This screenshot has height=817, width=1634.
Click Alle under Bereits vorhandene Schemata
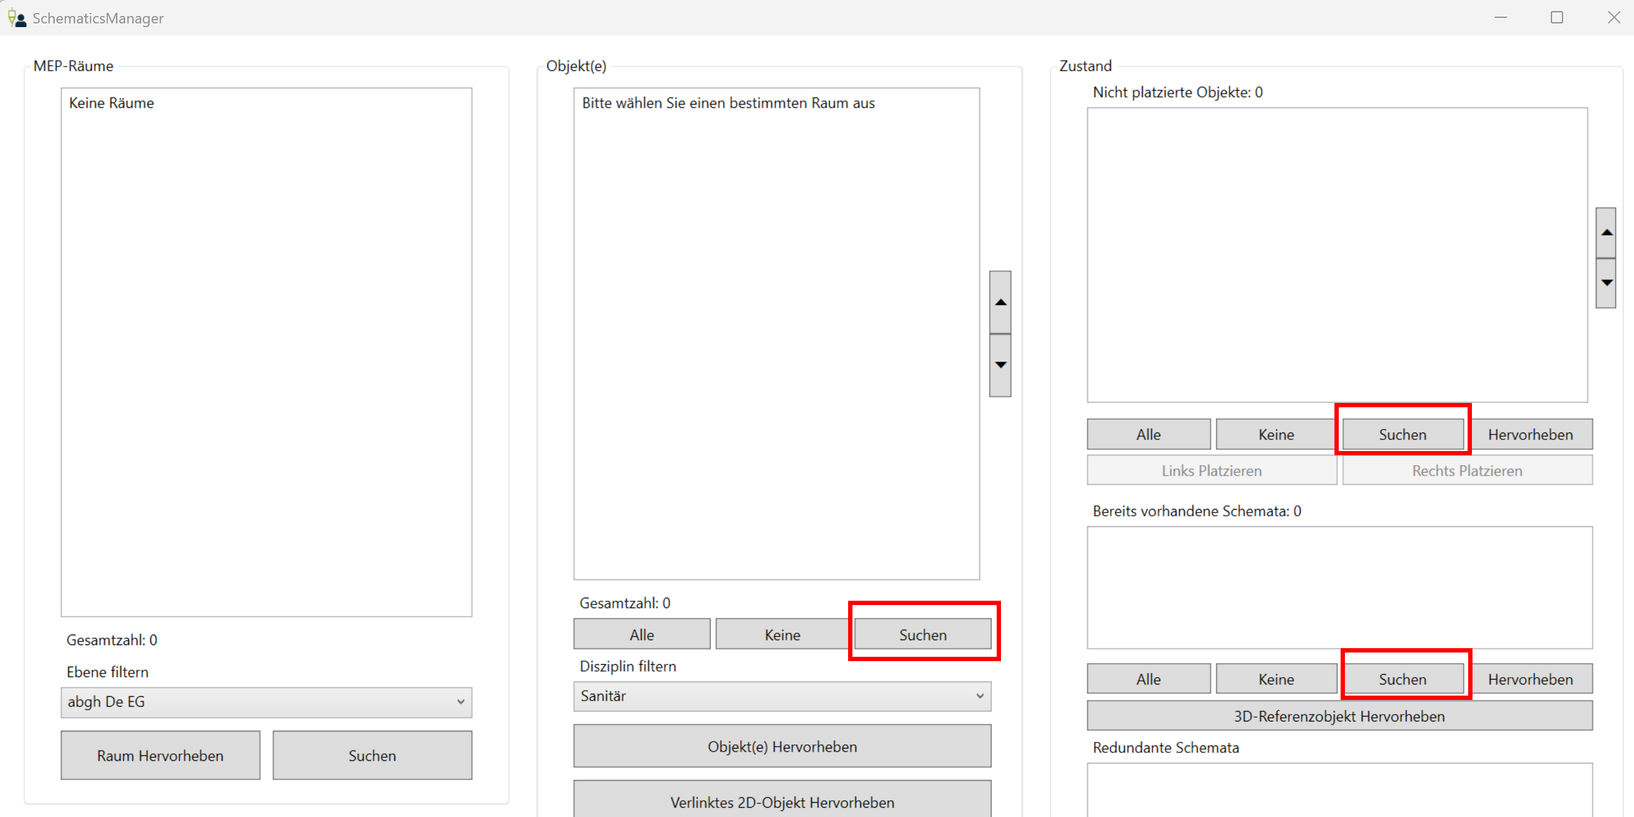tap(1148, 680)
